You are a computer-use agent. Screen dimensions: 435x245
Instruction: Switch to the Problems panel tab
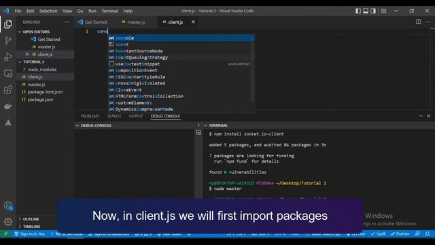point(90,116)
